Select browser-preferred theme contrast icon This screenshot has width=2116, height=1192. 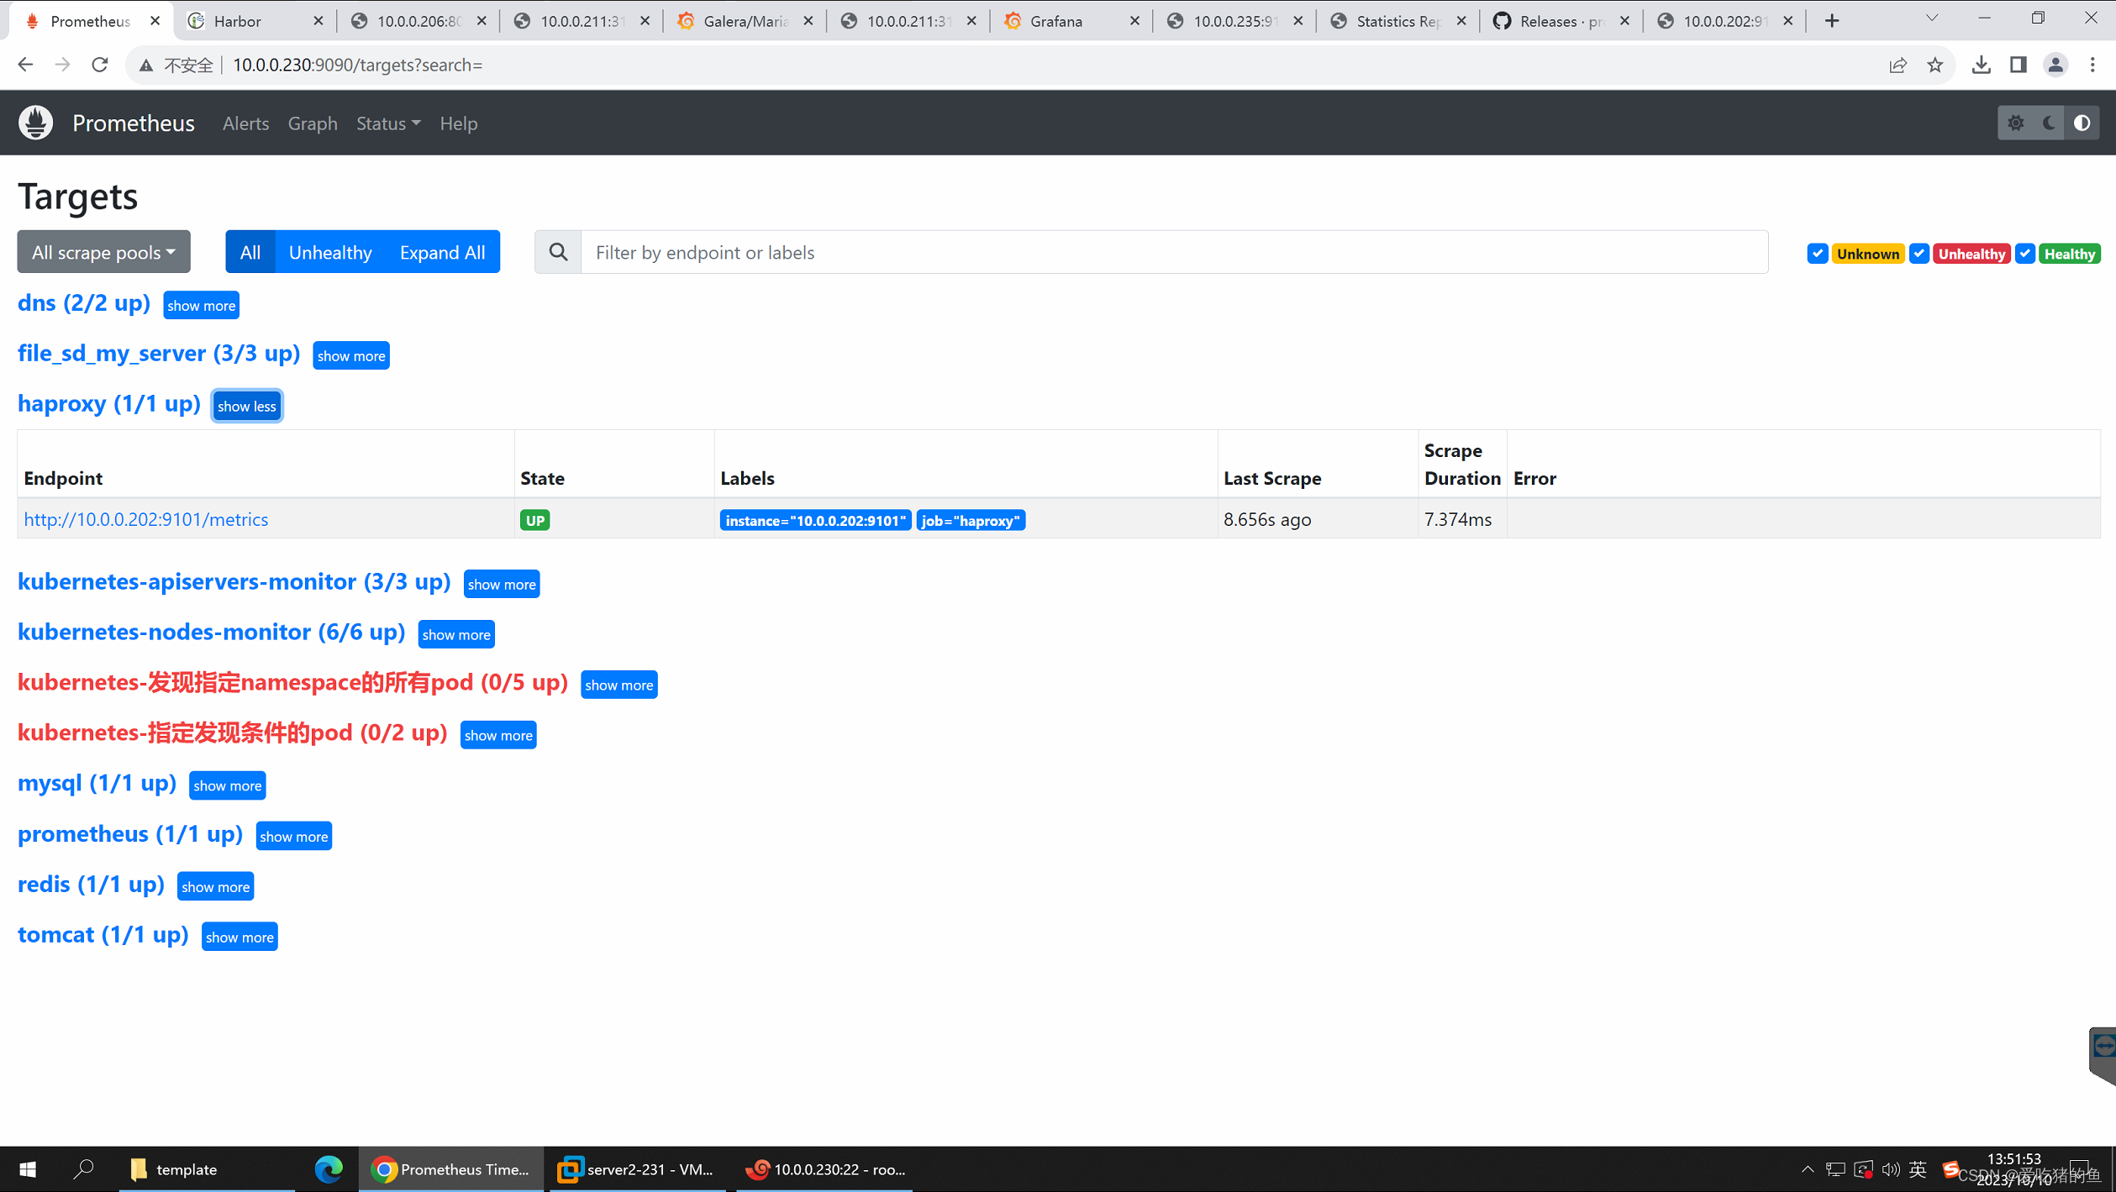click(2082, 123)
